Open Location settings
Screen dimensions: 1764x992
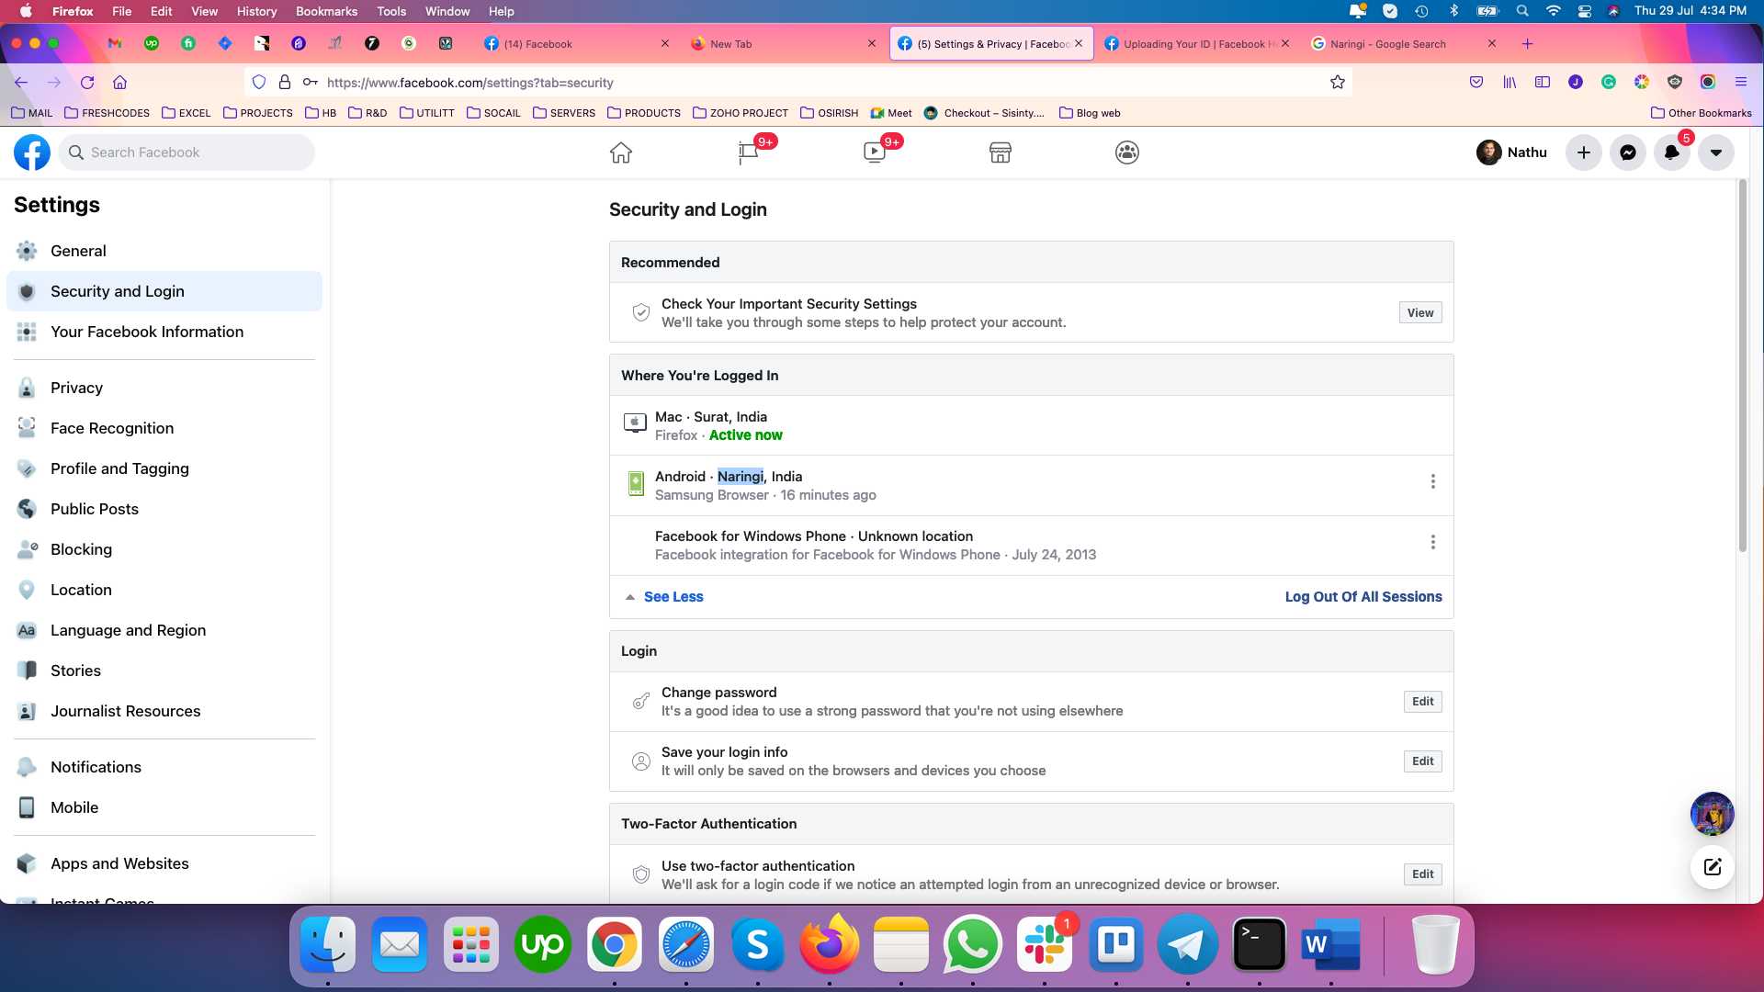tap(164, 590)
